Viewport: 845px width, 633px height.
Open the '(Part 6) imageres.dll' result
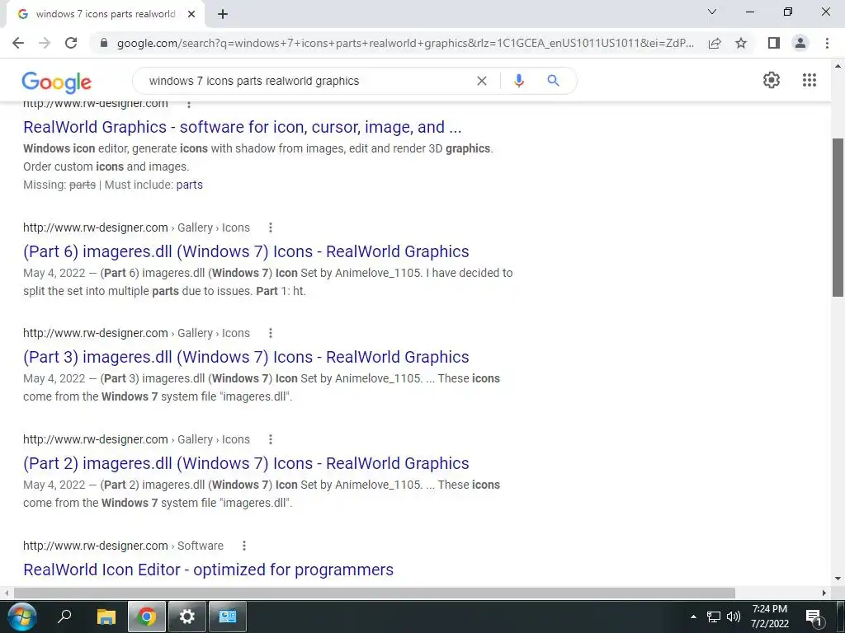point(246,251)
